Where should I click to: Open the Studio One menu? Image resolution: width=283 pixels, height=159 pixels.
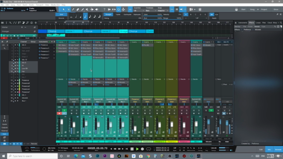(55, 5)
